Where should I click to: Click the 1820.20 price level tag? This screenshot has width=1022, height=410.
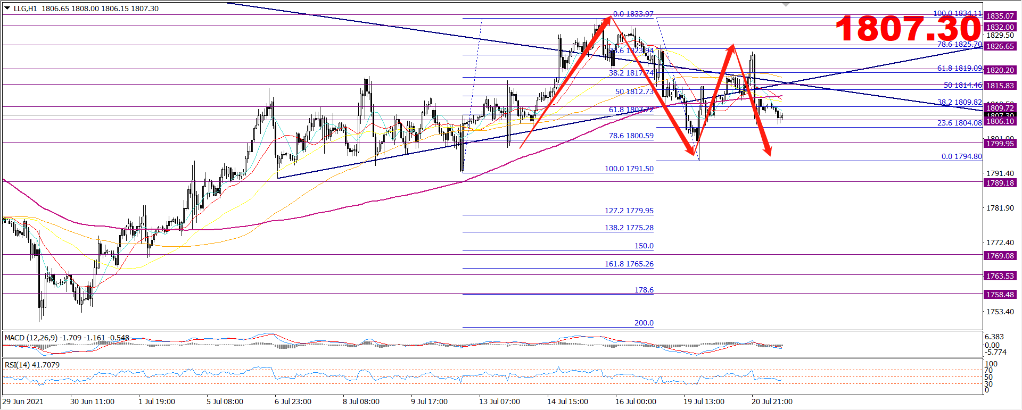(x=1000, y=70)
